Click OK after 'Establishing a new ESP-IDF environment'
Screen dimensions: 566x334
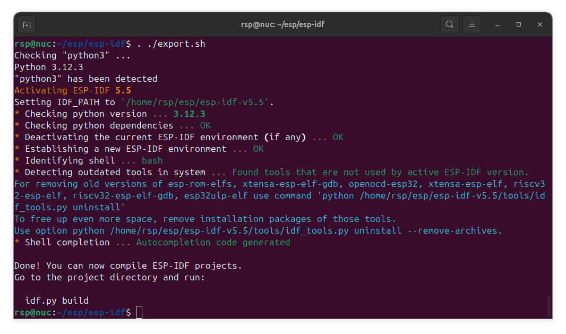click(259, 149)
